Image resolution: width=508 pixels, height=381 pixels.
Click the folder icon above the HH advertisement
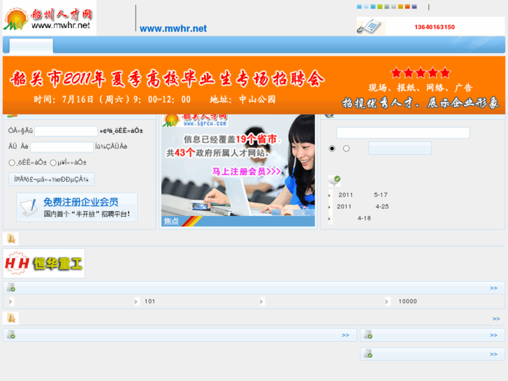coord(10,239)
